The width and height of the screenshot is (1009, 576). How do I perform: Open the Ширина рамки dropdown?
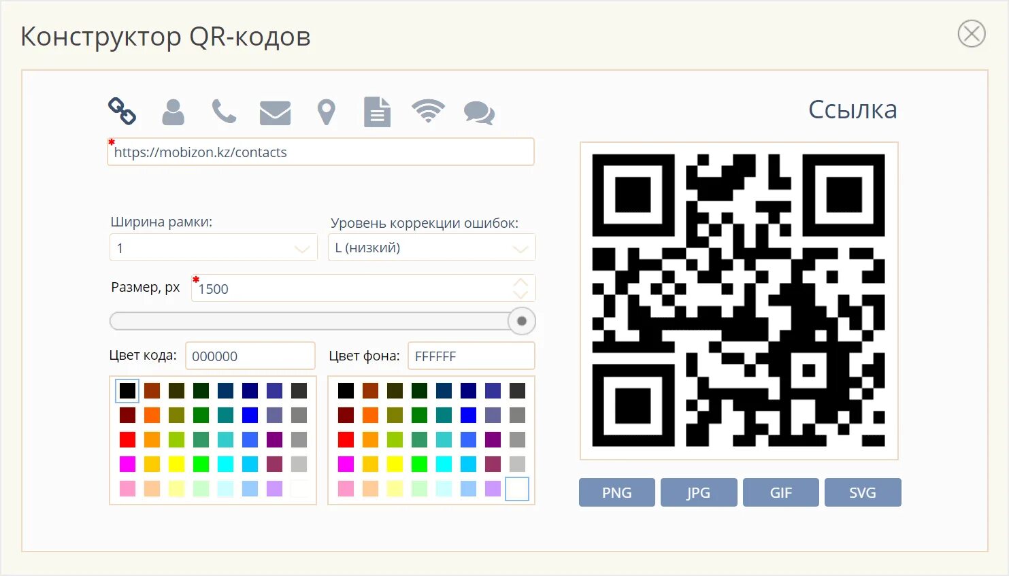[214, 248]
